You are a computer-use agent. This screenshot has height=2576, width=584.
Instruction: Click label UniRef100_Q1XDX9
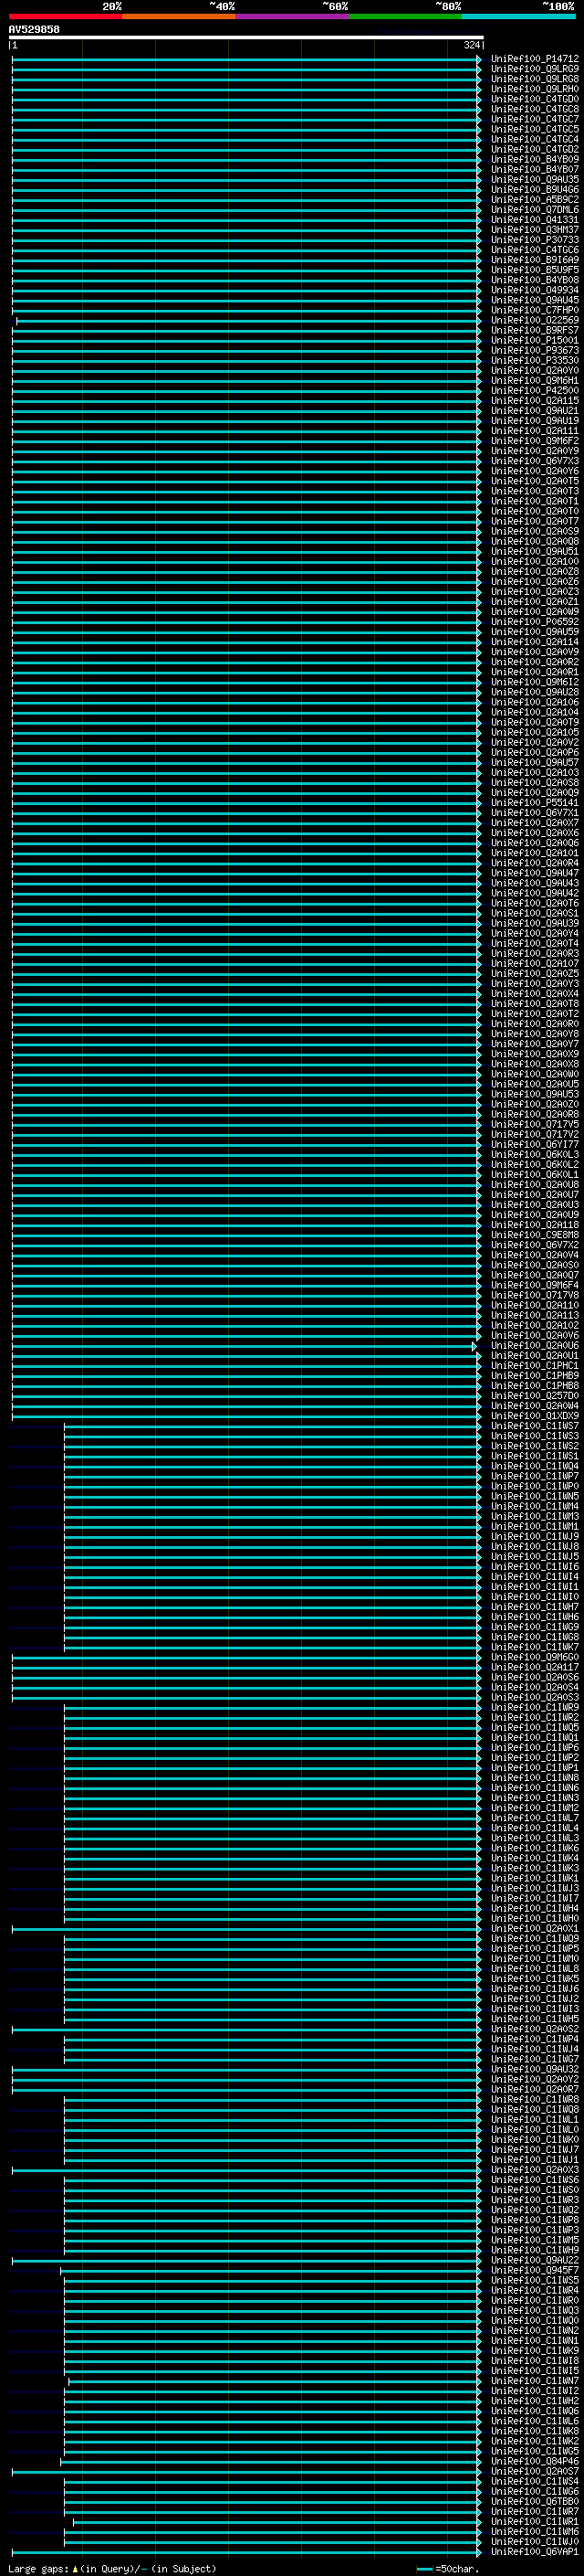535,1416
